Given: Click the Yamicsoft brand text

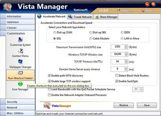Looking at the screenshot, I should pyautogui.click(x=80, y=10).
